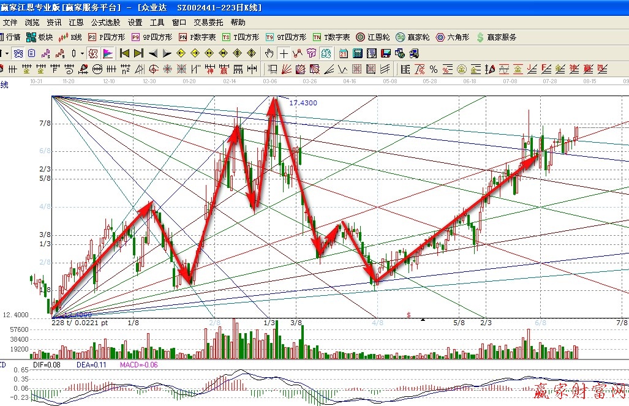Expand the candlestick chart type dropdown arrow
The height and width of the screenshot is (406, 629).
(82, 53)
